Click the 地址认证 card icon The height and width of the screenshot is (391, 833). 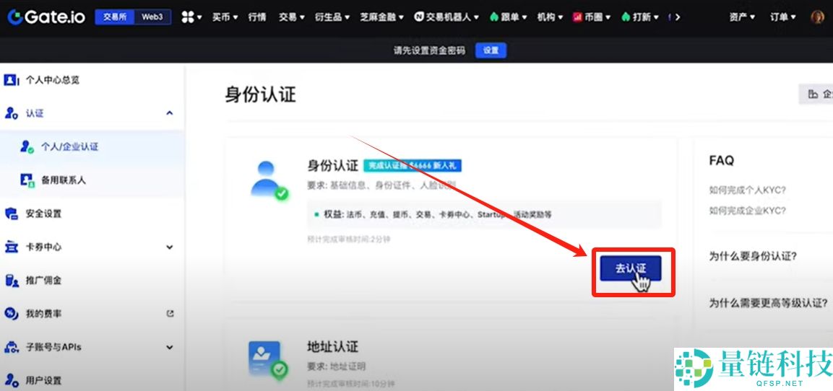(x=268, y=359)
